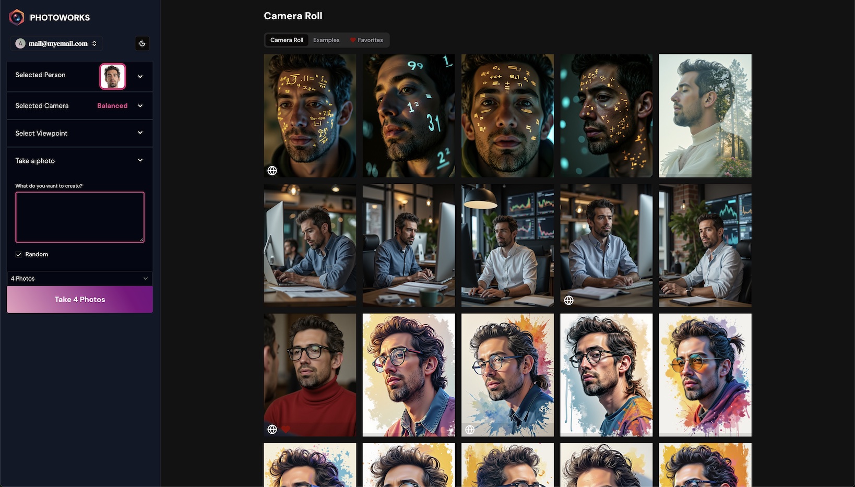Click red heart on red turtleneck photo

click(x=286, y=429)
